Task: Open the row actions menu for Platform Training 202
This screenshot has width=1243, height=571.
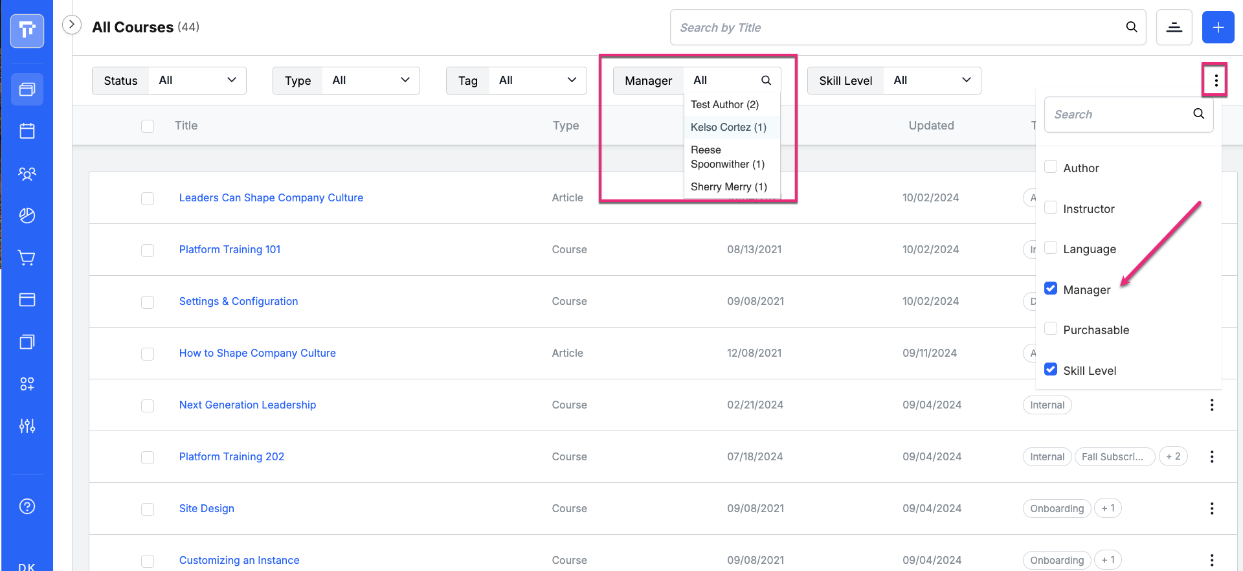Action: 1211,456
